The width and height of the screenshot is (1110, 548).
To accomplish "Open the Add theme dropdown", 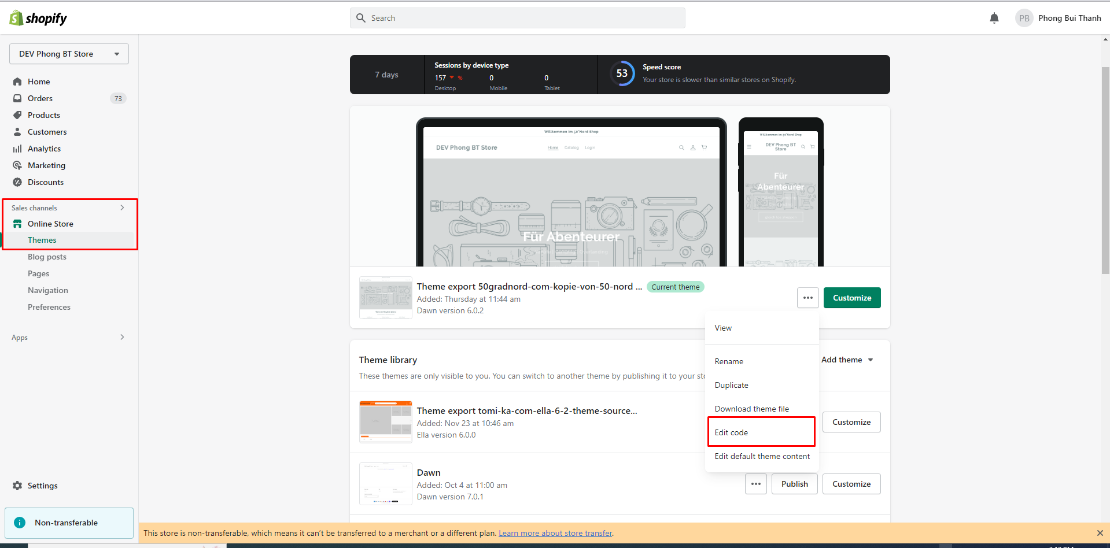I will 847,360.
